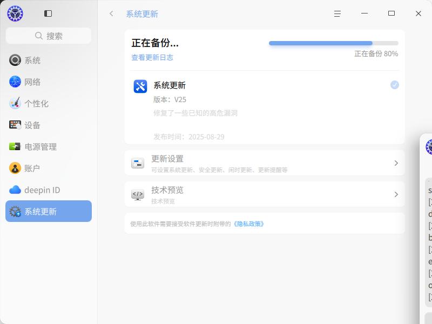
Task: Expand 技术预览 chevron arrow
Action: 396,194
